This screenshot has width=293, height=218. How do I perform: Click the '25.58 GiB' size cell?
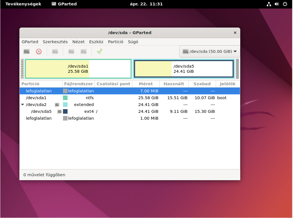(x=148, y=98)
